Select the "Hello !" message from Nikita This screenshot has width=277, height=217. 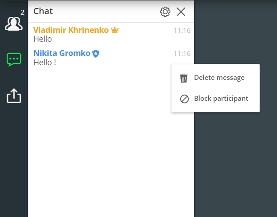point(45,63)
